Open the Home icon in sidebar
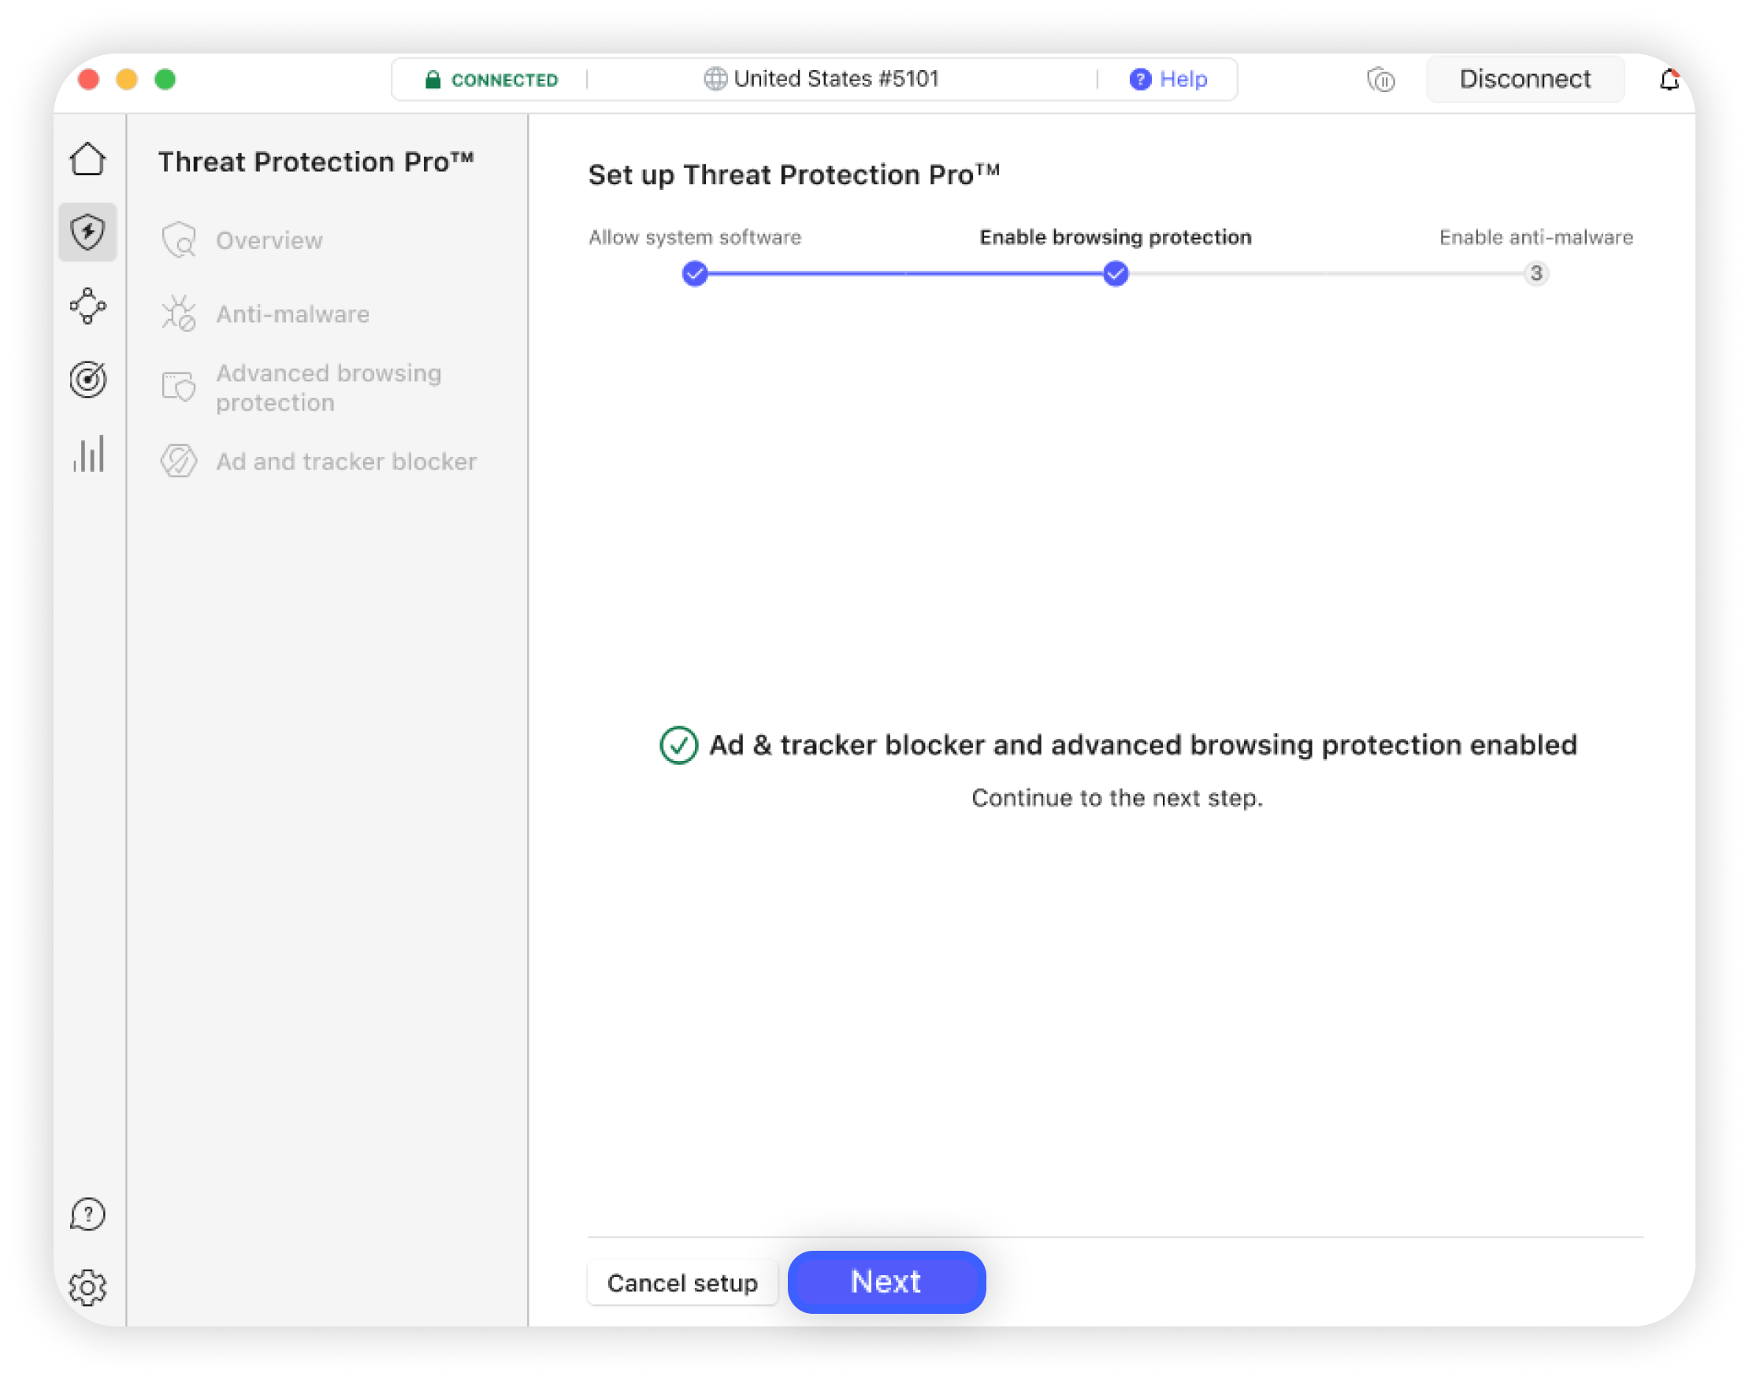Image resolution: width=1749 pixels, height=1380 pixels. tap(88, 159)
